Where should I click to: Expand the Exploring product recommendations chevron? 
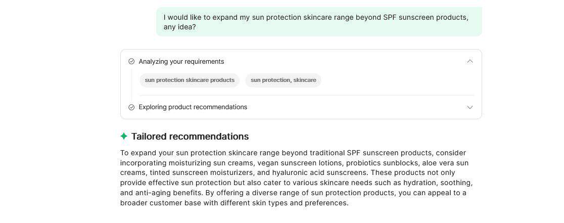point(470,107)
